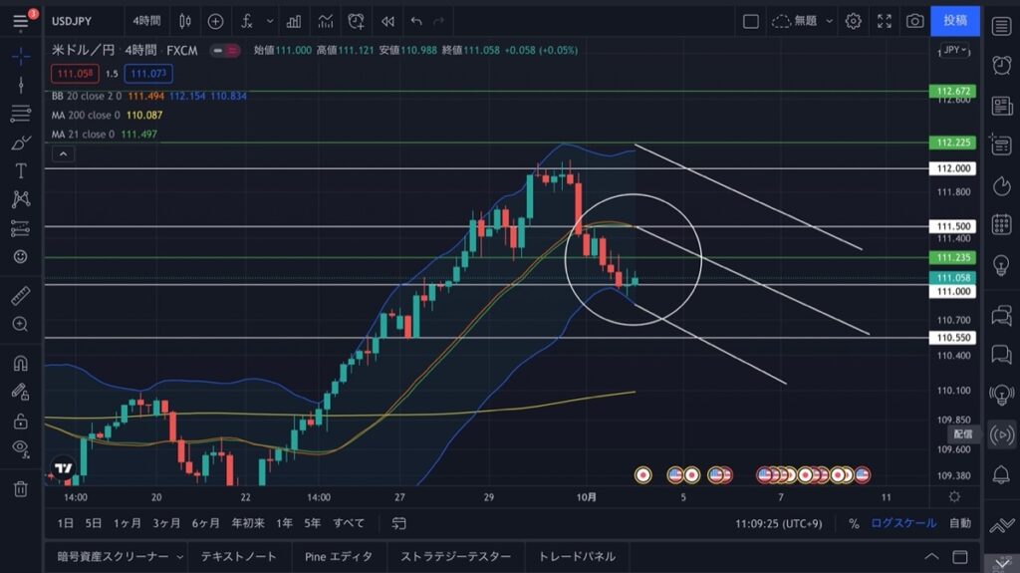Open the indicators fx menu

(247, 22)
